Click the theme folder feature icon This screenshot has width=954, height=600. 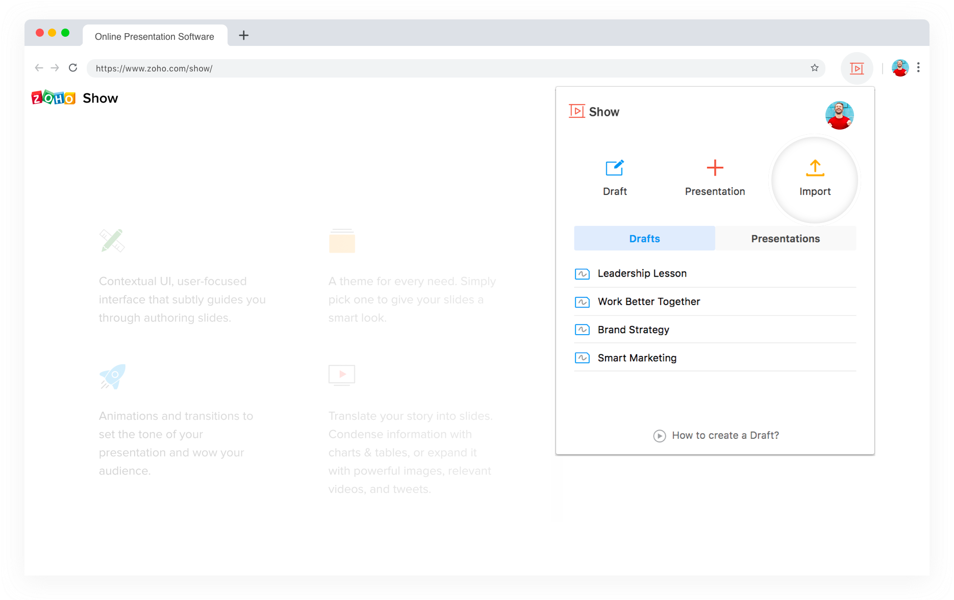[342, 240]
